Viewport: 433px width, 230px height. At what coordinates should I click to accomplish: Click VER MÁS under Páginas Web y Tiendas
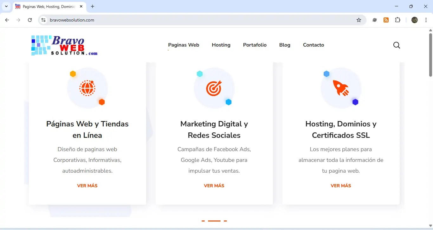(x=87, y=185)
